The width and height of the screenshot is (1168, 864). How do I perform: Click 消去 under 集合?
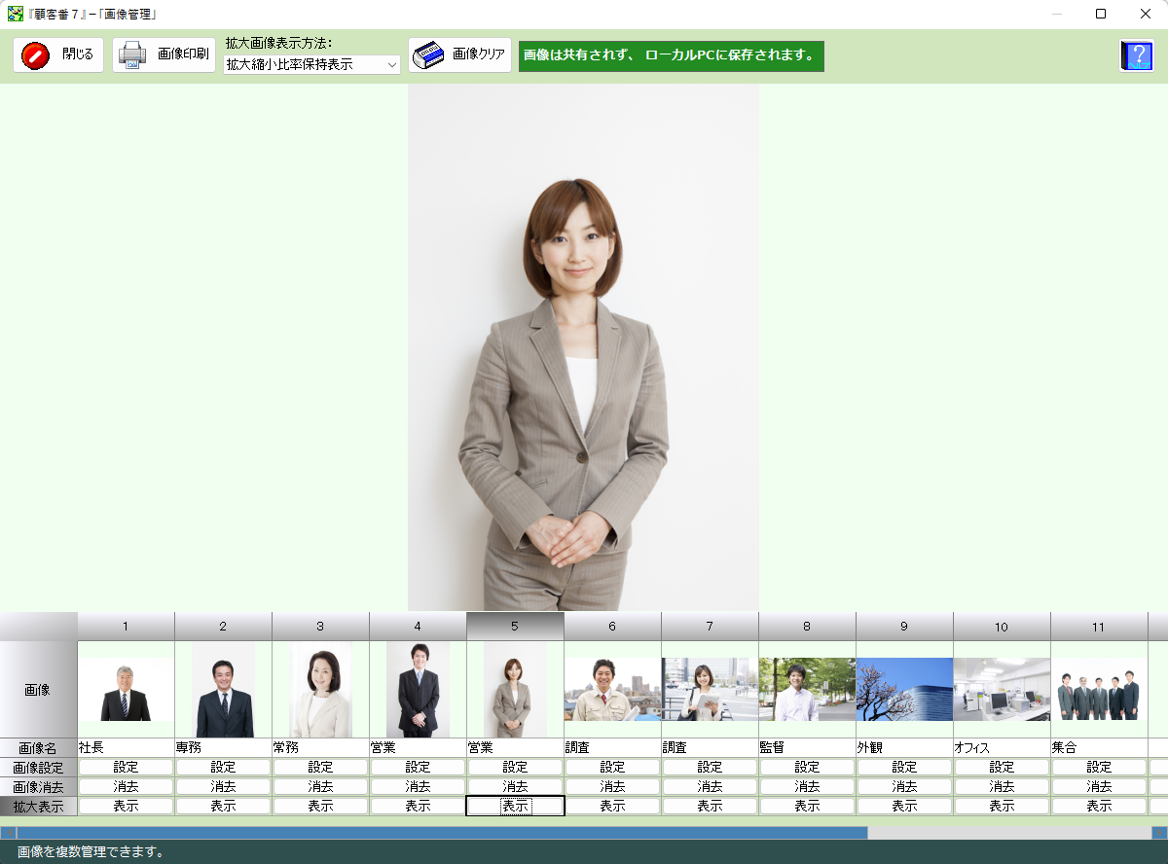(x=1099, y=786)
